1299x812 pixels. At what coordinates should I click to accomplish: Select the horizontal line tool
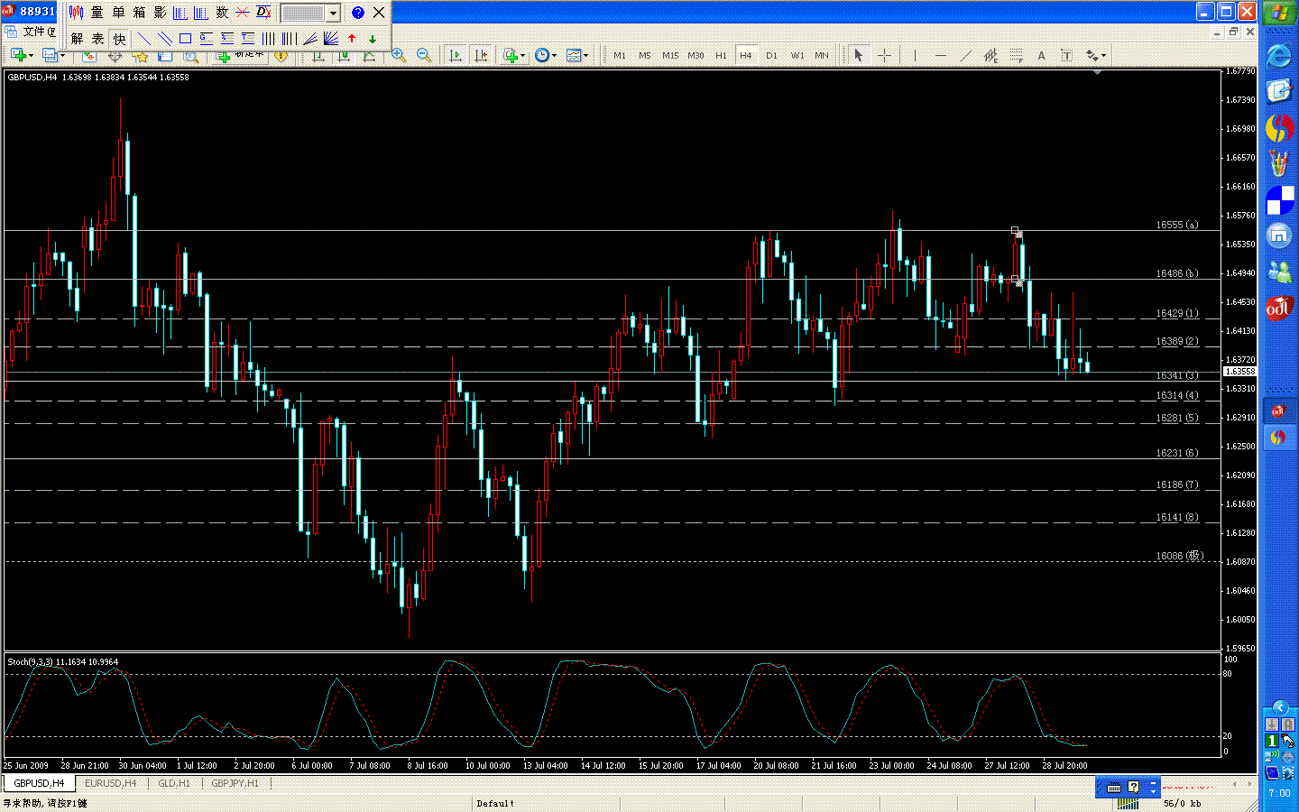pyautogui.click(x=941, y=55)
